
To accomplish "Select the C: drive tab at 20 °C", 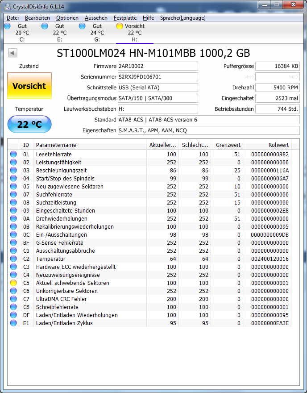I will click(x=22, y=33).
